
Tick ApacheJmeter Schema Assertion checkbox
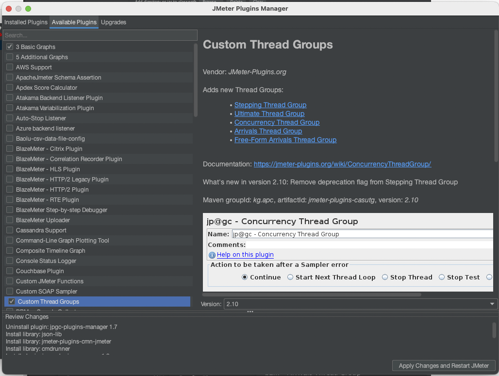coord(10,77)
